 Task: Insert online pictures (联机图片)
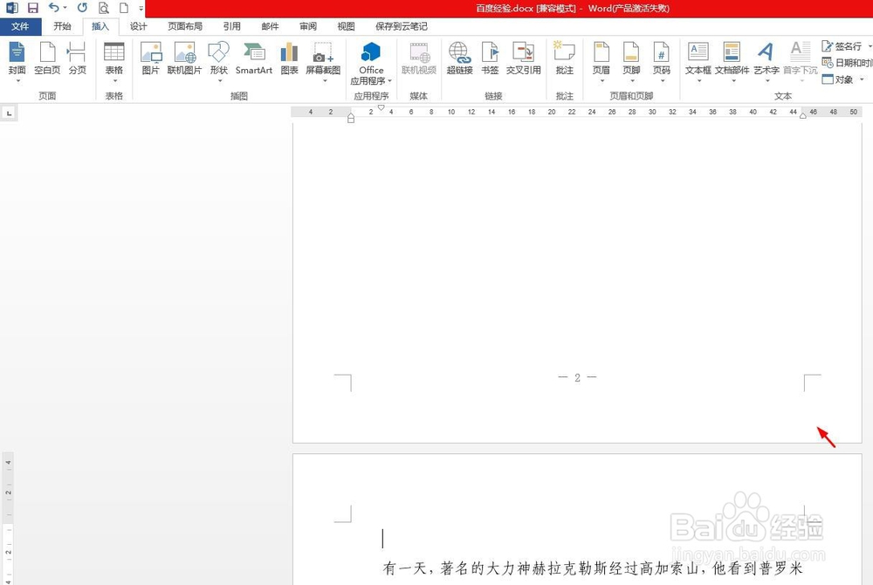(185, 59)
